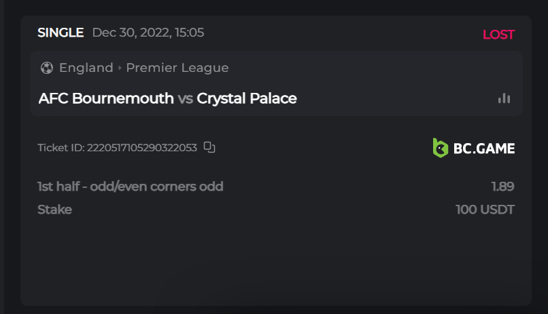Click the 100 USDT stake amount

pyautogui.click(x=485, y=210)
